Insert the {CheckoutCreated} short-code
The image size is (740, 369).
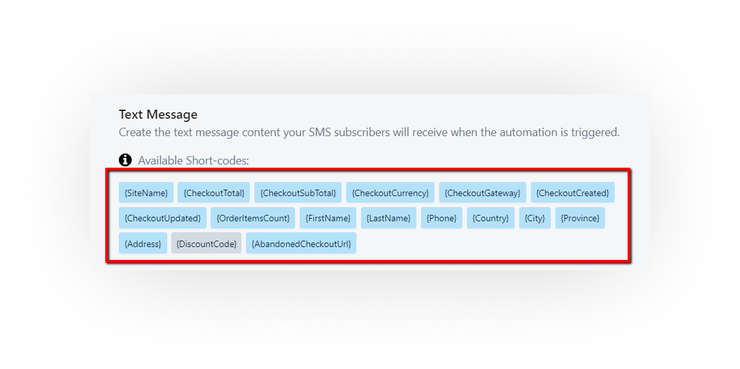(573, 193)
